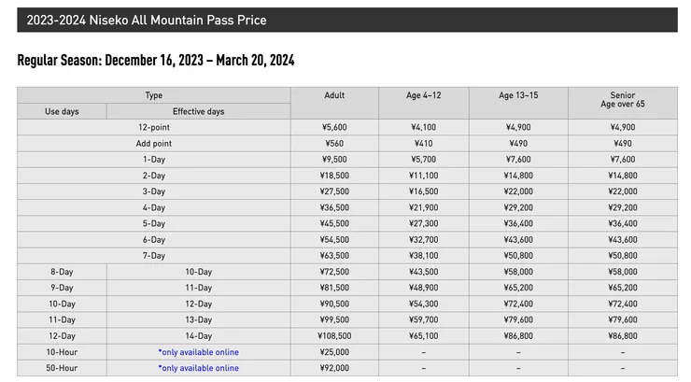Image resolution: width=691 pixels, height=382 pixels.
Task: Select the Senior Age over 65 header
Action: [x=622, y=100]
